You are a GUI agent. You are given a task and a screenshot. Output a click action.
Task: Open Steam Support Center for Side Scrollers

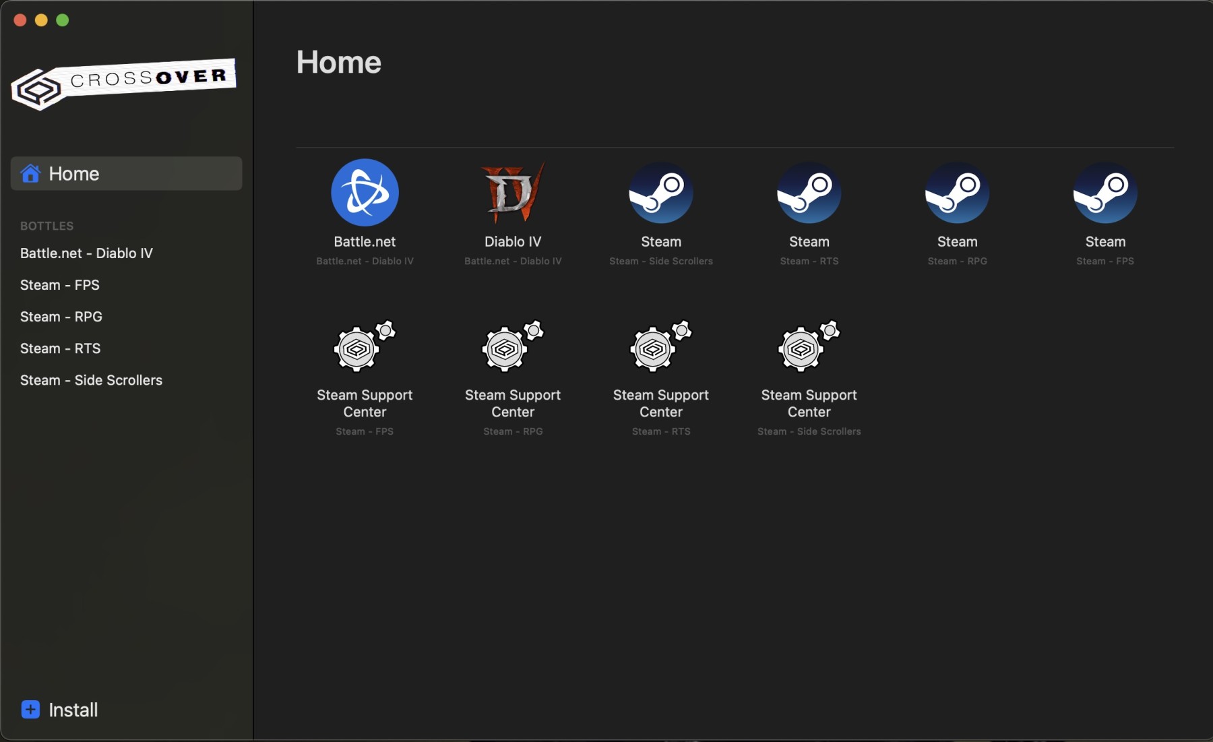(x=809, y=346)
